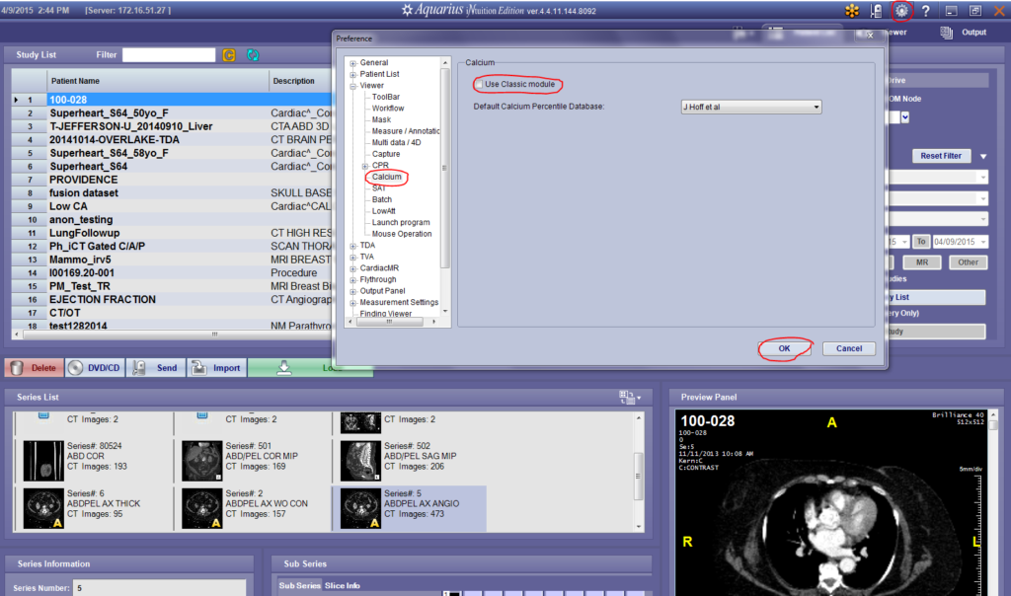Click the To date button

tap(921, 242)
